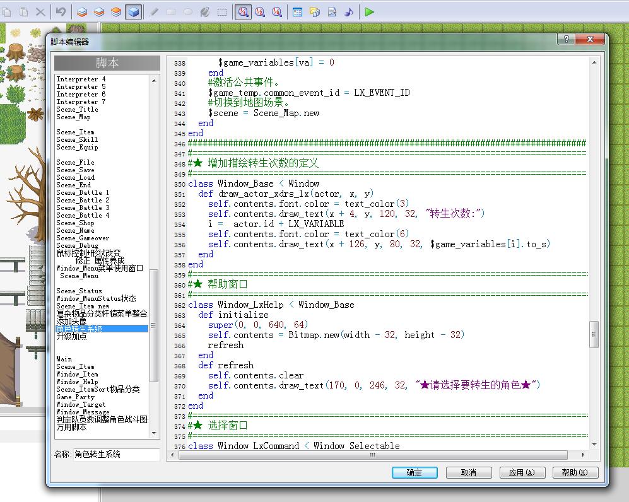Screen dimensions: 629x502
Task: Select the Scene_Save script
Action: tap(76, 170)
